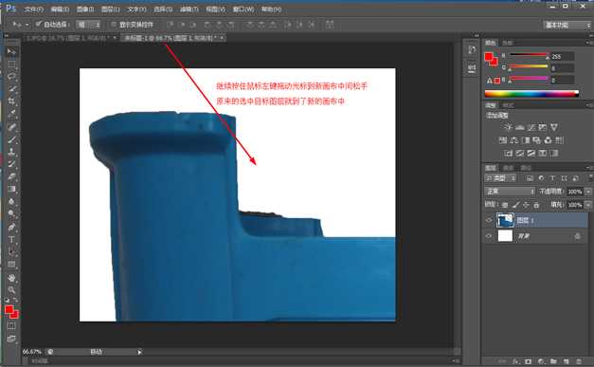Open the Properties panel collapsed icon
594x367 pixels.
pos(472,68)
